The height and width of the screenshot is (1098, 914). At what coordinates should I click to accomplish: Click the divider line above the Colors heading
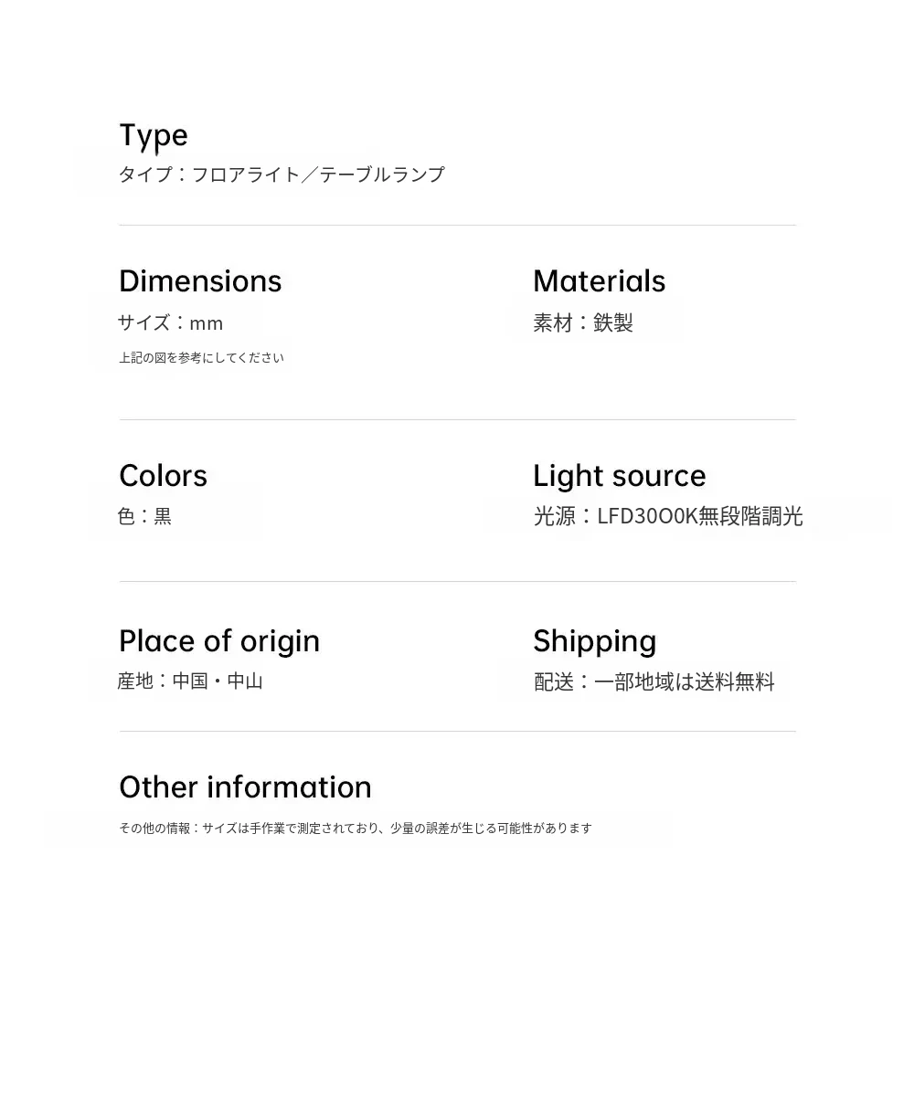[457, 419]
